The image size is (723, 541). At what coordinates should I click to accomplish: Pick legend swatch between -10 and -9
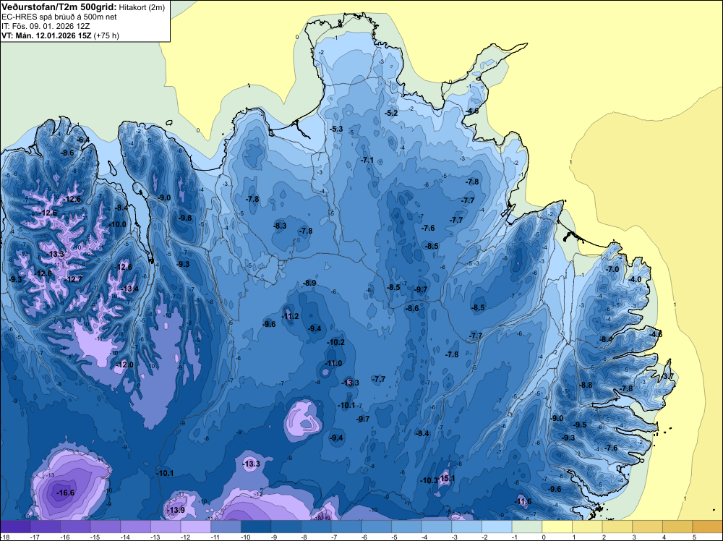256,527
